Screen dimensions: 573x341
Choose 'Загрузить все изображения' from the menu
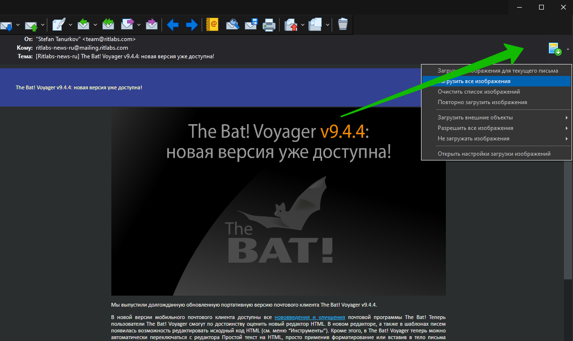(496, 81)
